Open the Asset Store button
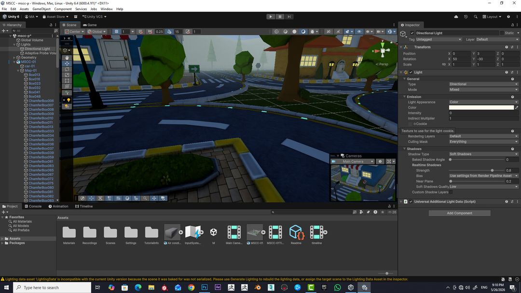The width and height of the screenshot is (521, 293). (x=55, y=16)
